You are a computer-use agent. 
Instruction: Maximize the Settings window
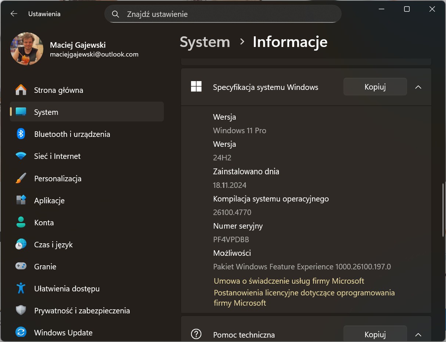(407, 9)
